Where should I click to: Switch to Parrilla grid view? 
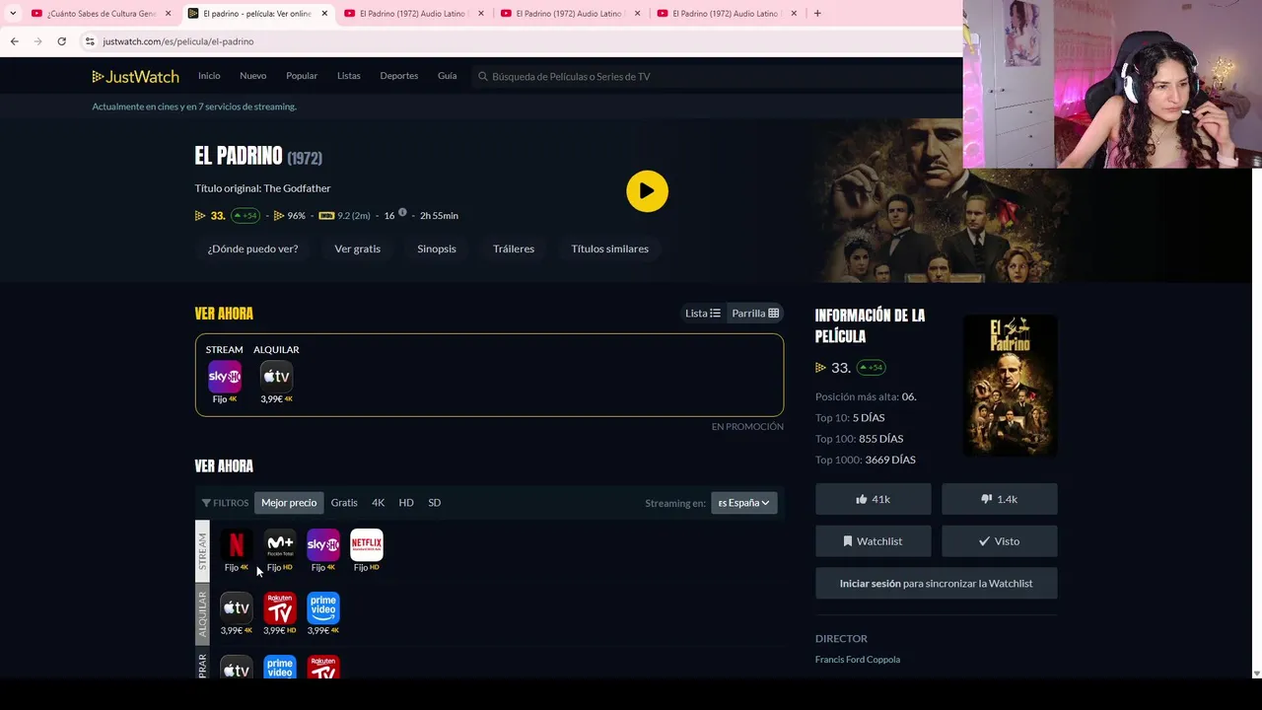point(755,313)
